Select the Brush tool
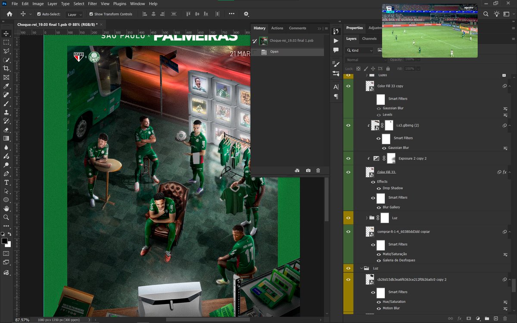This screenshot has width=517, height=323. click(x=6, y=103)
